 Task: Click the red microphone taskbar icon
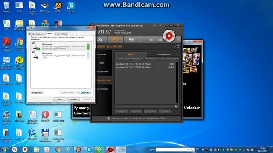pos(25,150)
